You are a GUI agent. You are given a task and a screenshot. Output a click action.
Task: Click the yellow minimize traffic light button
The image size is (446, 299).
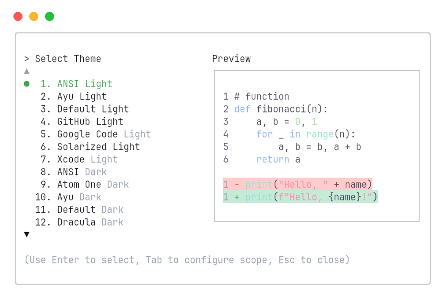coord(34,16)
